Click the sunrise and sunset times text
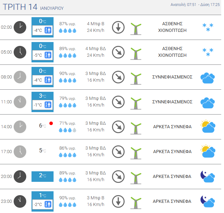The width and height of the screenshot is (224, 213). click(195, 5)
